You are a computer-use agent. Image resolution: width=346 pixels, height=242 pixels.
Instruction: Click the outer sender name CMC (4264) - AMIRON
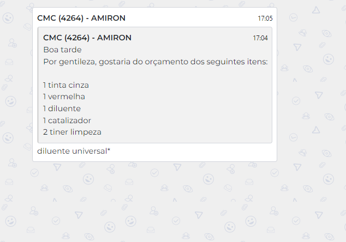(x=81, y=18)
